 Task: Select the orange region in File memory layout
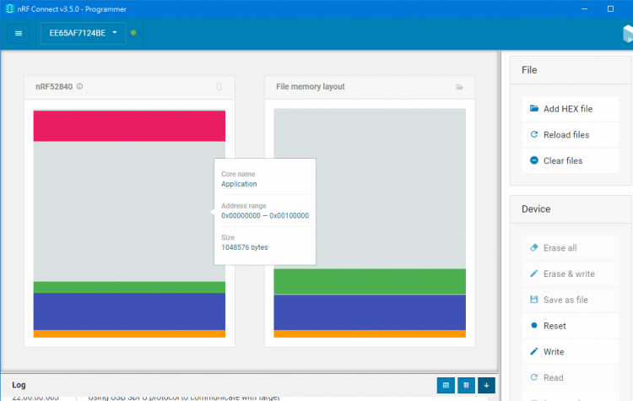tap(370, 334)
